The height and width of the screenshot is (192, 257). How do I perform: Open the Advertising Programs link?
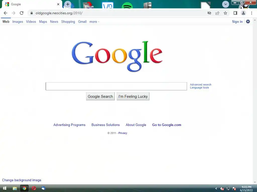pyautogui.click(x=69, y=125)
